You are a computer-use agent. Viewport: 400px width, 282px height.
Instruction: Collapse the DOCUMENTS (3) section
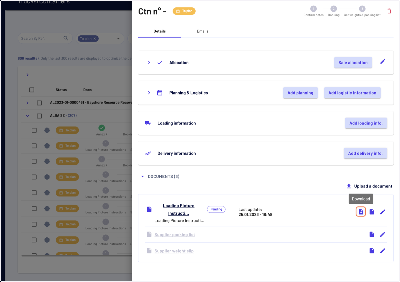pyautogui.click(x=143, y=176)
